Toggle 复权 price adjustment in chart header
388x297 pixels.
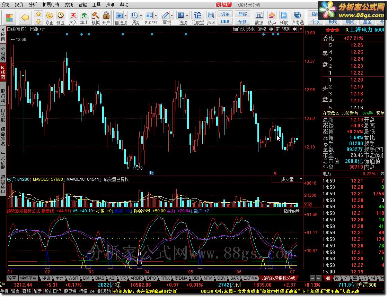pos(262,29)
